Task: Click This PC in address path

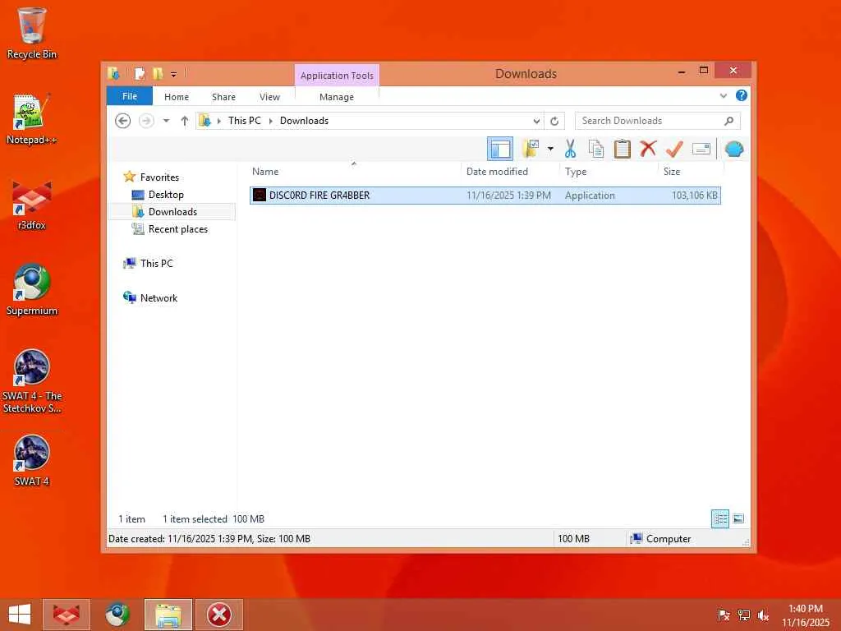Action: pos(245,121)
